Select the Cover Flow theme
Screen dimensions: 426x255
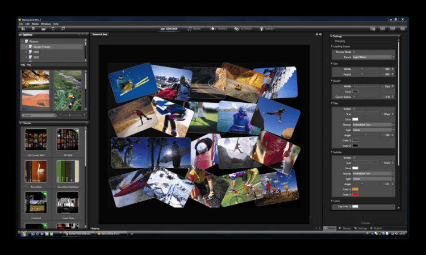67,203
